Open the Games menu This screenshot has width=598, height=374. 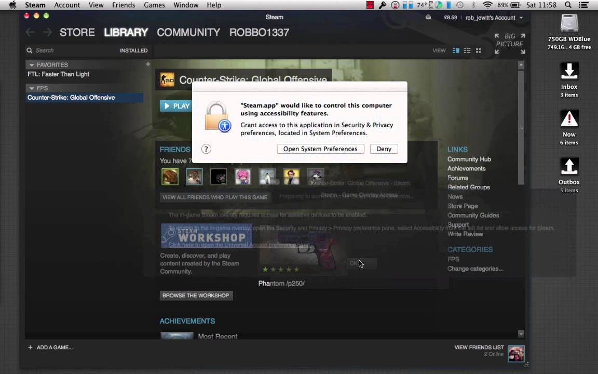(155, 5)
